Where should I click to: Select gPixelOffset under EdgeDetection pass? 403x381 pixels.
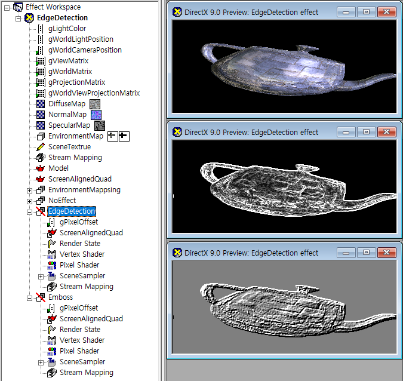[79, 222]
